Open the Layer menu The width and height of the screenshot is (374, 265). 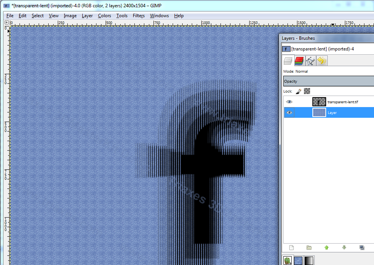point(87,16)
